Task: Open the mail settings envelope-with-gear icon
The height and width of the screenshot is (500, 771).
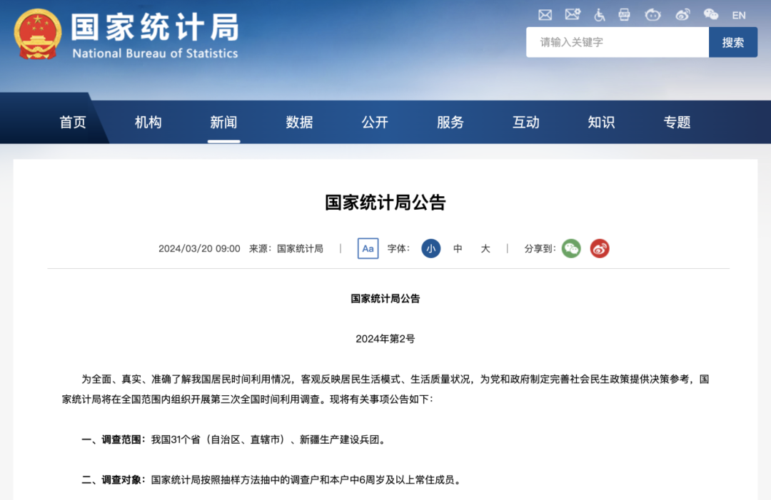Action: 573,14
